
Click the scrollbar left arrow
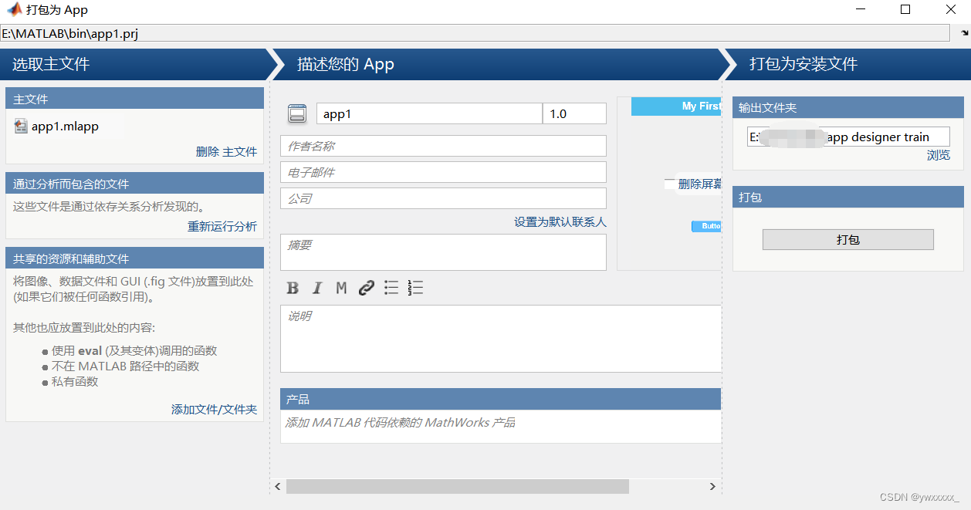279,487
